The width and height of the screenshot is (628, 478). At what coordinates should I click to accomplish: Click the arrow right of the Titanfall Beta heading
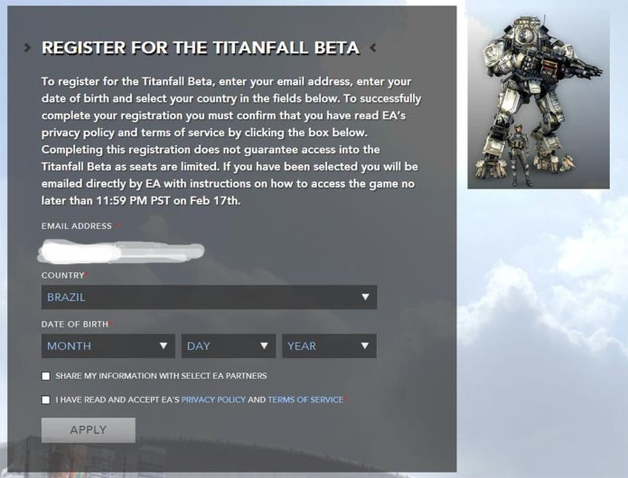coord(373,48)
